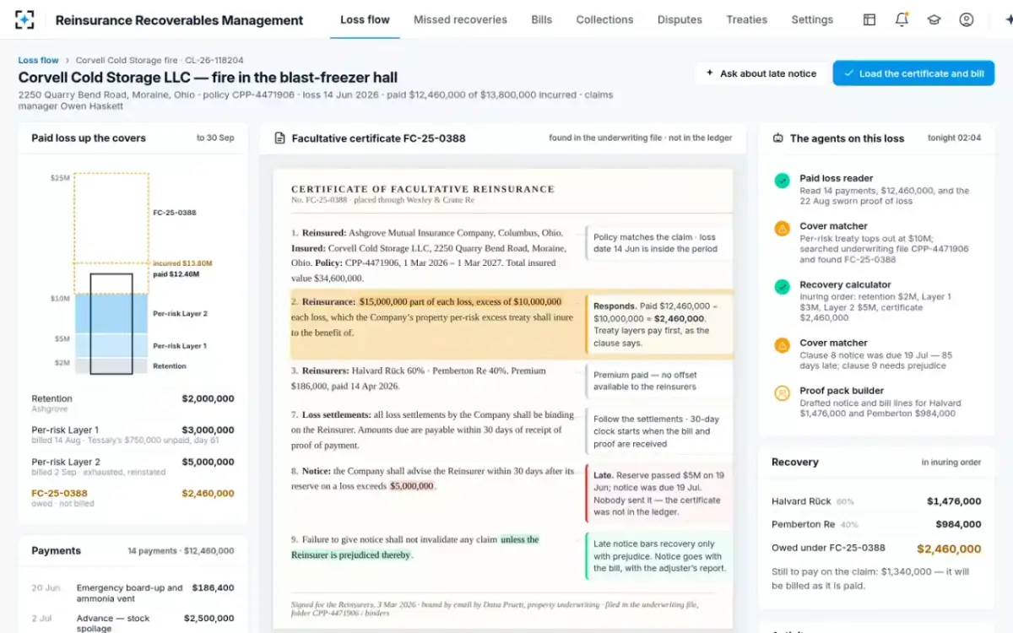
Task: Click the Payments panel heading
Action: (x=56, y=550)
